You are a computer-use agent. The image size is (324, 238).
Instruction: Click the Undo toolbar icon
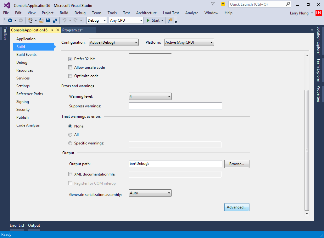pos(64,20)
